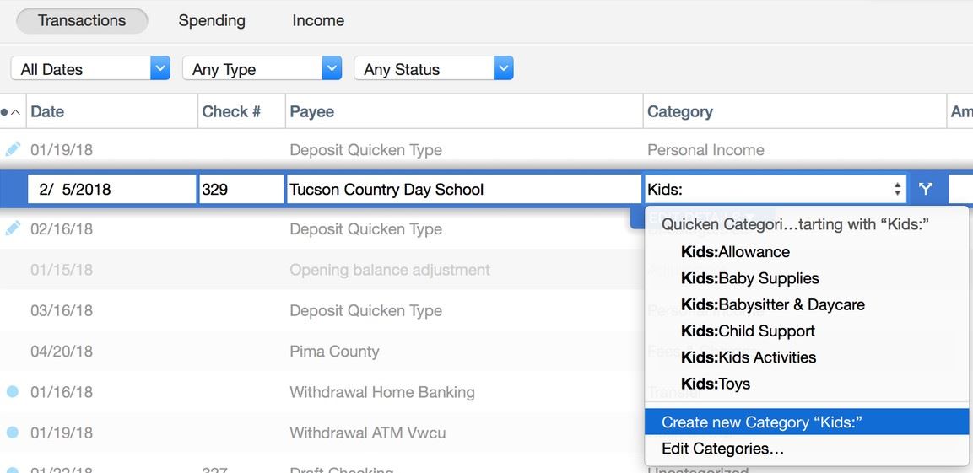Click the pencil icon on the 01/19/18 deposit row
The height and width of the screenshot is (473, 973).
click(x=13, y=149)
